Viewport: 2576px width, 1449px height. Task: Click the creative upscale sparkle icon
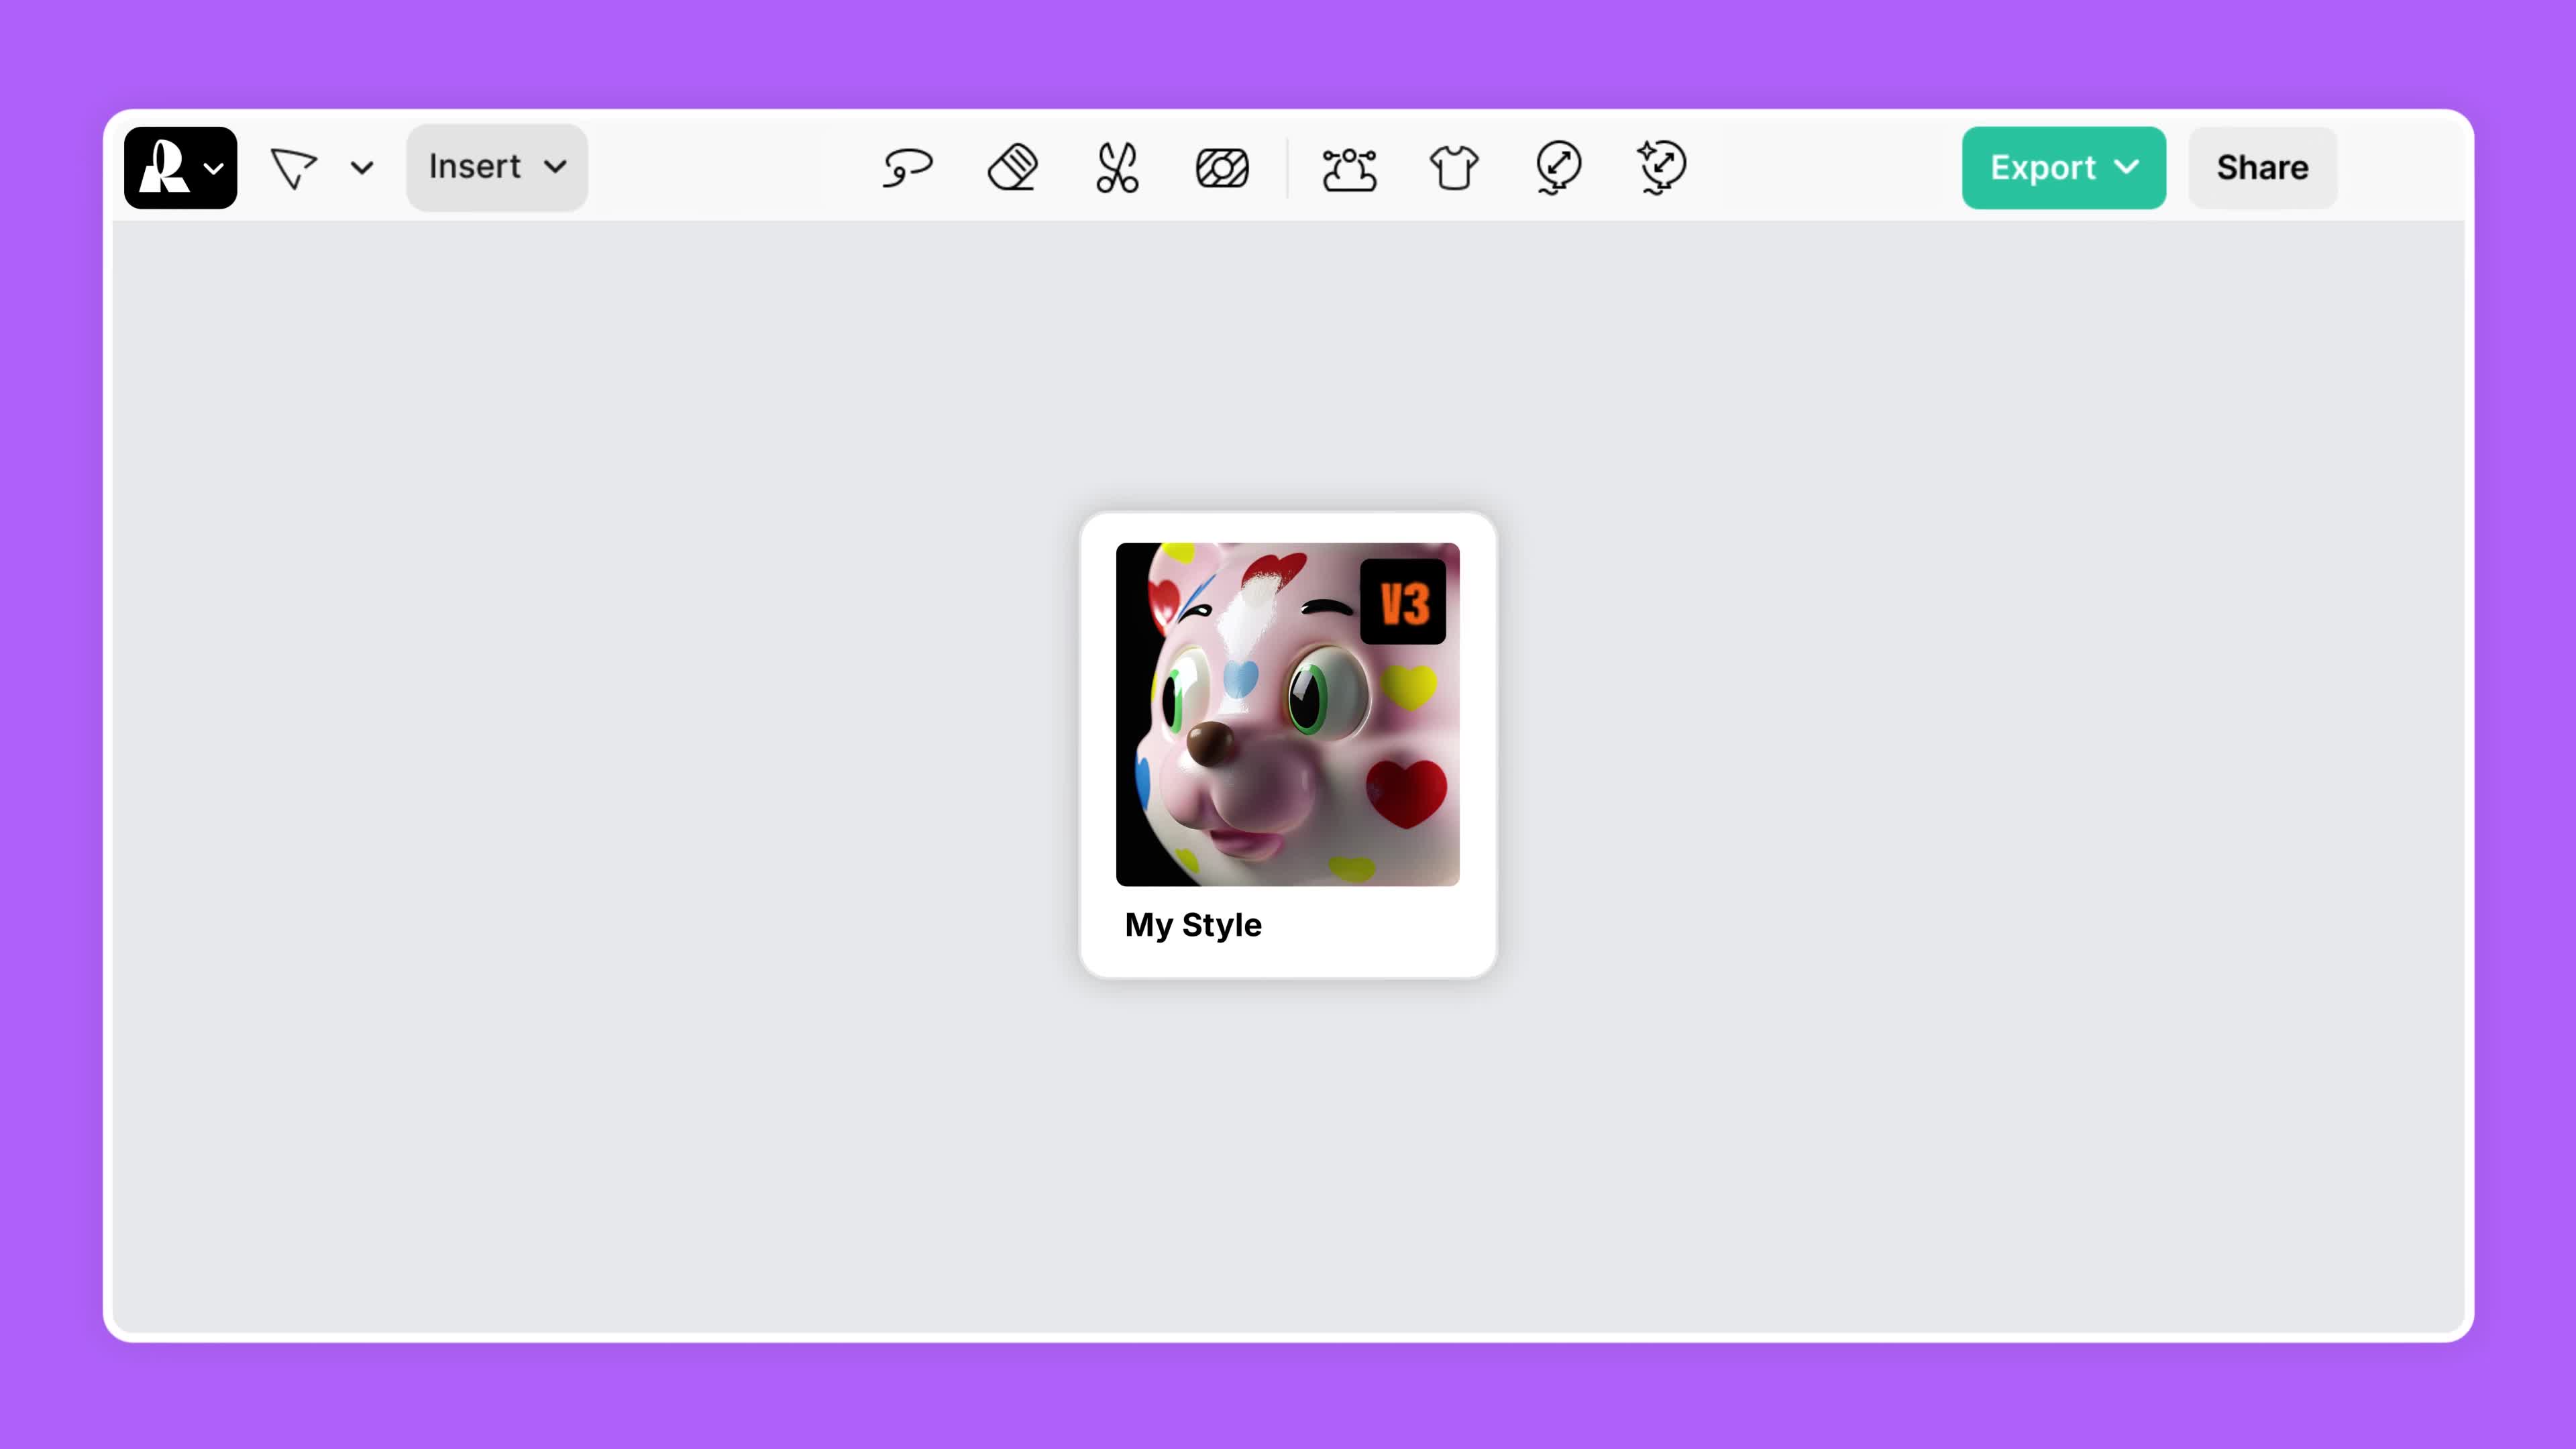coord(1661,167)
